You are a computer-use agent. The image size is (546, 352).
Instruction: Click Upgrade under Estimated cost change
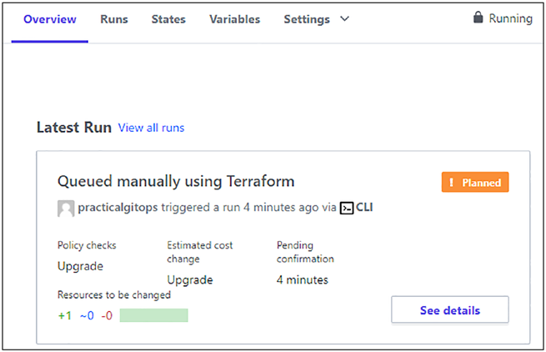pos(190,280)
